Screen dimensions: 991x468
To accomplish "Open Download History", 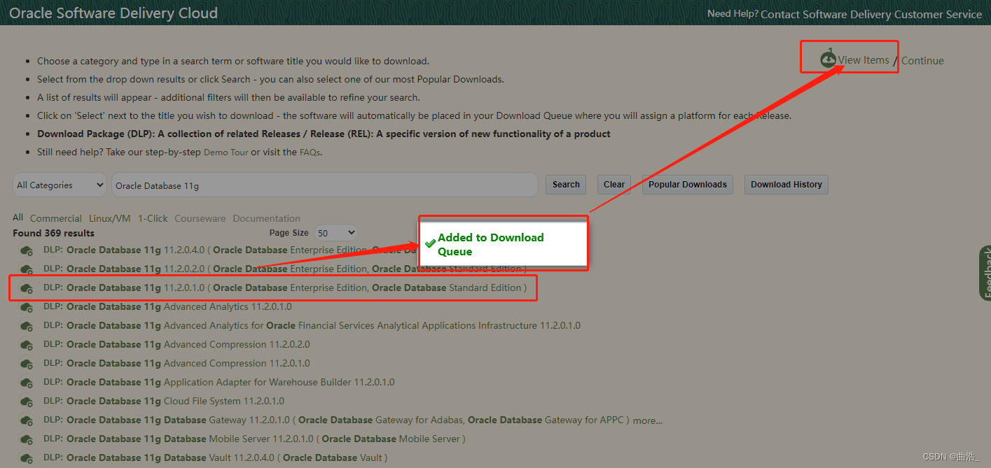I will 786,185.
